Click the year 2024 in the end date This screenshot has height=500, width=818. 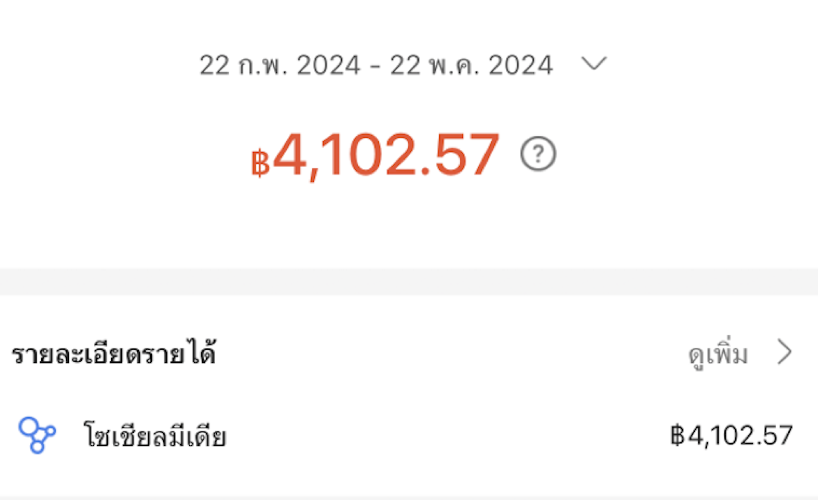520,66
